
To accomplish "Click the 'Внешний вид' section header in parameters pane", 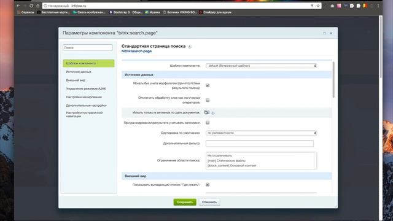I will click(227, 176).
